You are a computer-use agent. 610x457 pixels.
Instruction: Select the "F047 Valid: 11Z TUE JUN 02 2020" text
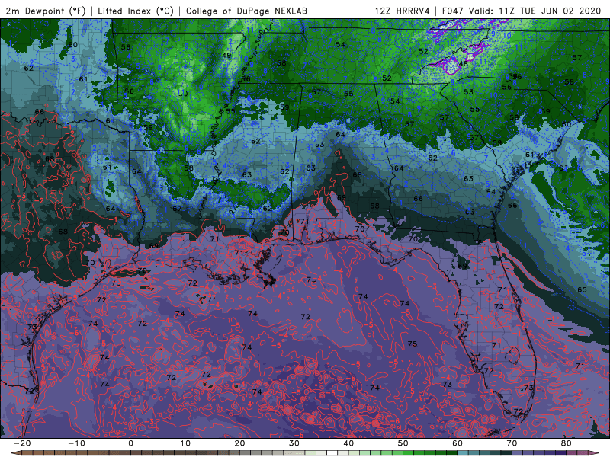(522, 11)
